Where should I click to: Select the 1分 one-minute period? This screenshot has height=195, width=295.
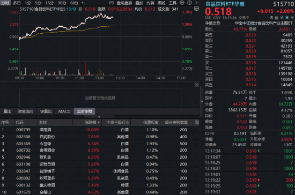pos(28,3)
